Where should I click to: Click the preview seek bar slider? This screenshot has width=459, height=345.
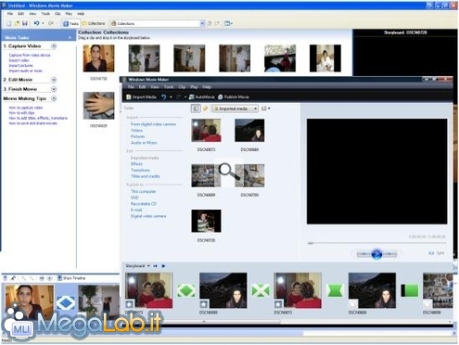pyautogui.click(x=311, y=243)
